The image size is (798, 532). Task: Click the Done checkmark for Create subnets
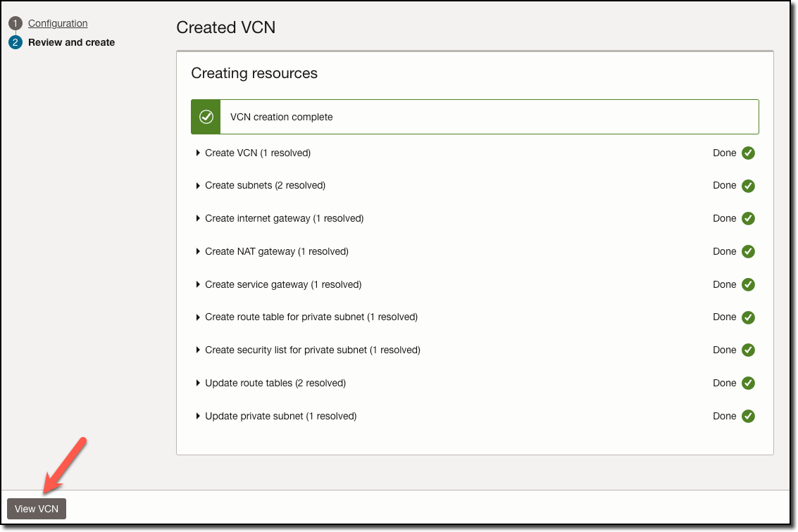pyautogui.click(x=748, y=185)
